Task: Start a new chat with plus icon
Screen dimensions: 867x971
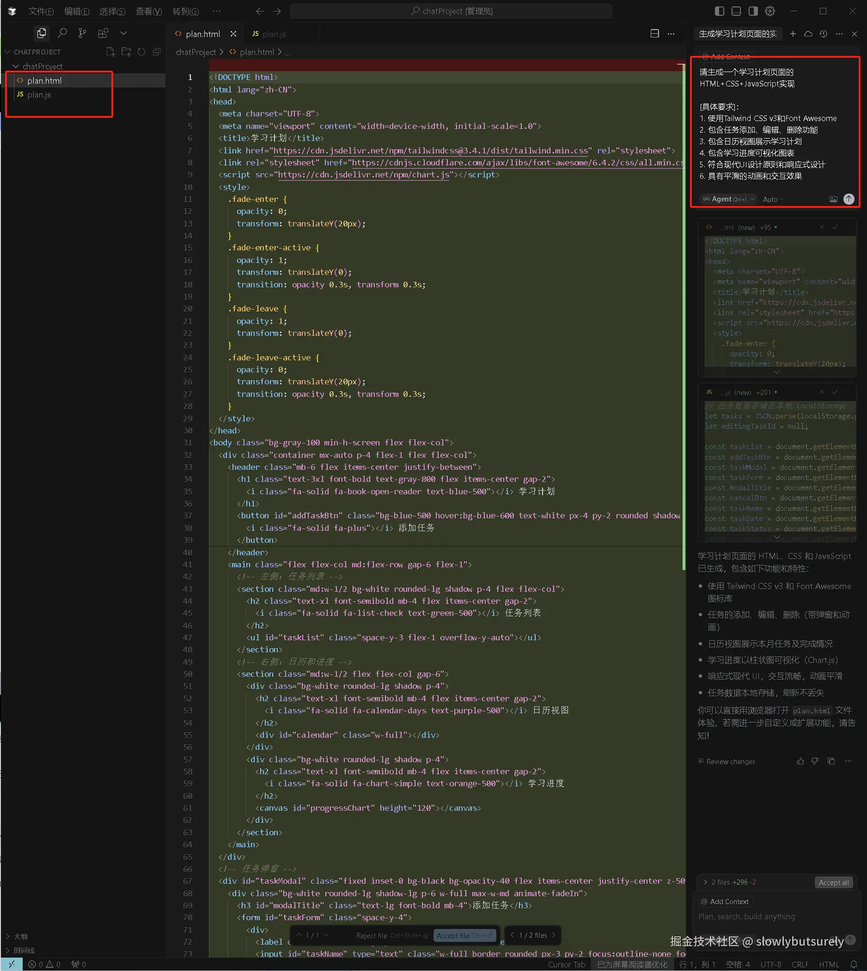Action: 793,34
